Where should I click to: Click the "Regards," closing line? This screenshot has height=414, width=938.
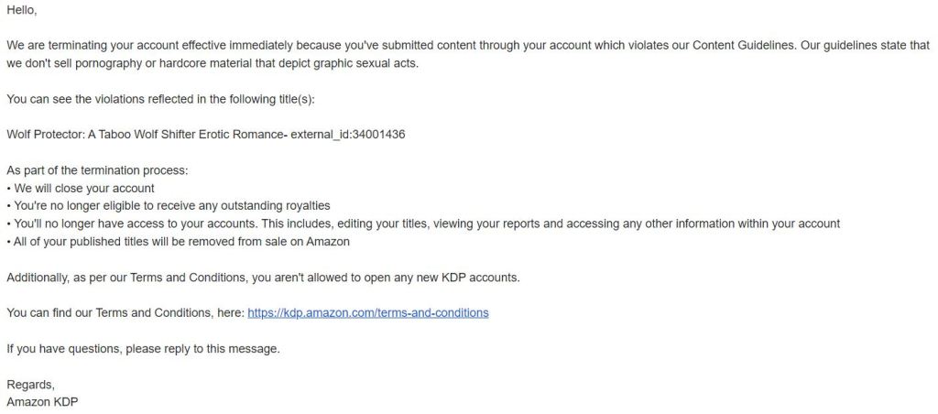point(31,384)
